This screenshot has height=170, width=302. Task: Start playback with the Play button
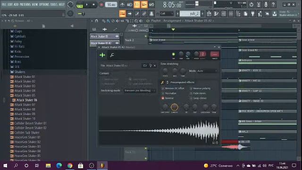point(87,4)
